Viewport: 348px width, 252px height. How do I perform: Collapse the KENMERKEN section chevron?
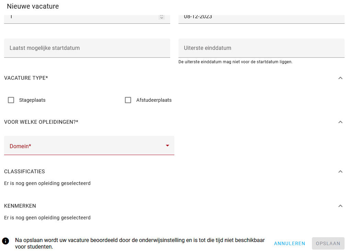point(340,206)
